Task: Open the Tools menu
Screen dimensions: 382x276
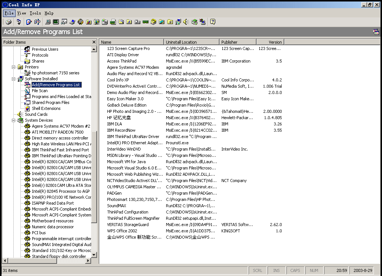Action: 35,13
